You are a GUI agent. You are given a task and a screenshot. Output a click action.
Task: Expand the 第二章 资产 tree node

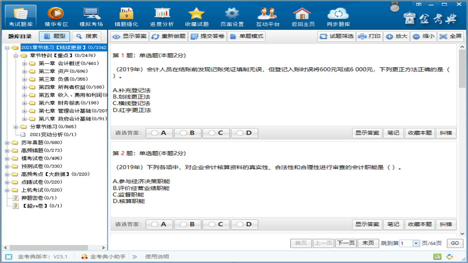coord(24,71)
